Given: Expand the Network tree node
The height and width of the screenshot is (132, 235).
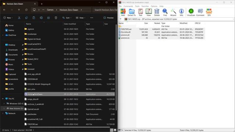Looking at the screenshot, I should 3,113.
